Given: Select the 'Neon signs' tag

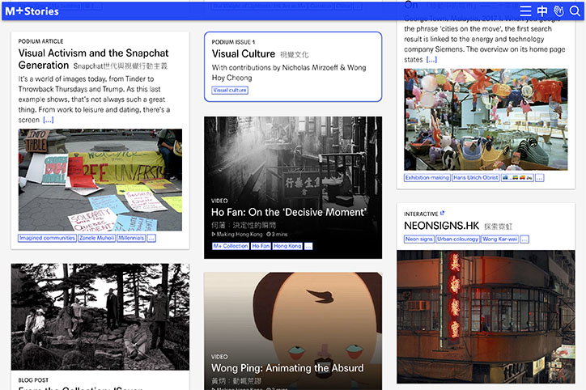Looking at the screenshot, I should pos(419,239).
